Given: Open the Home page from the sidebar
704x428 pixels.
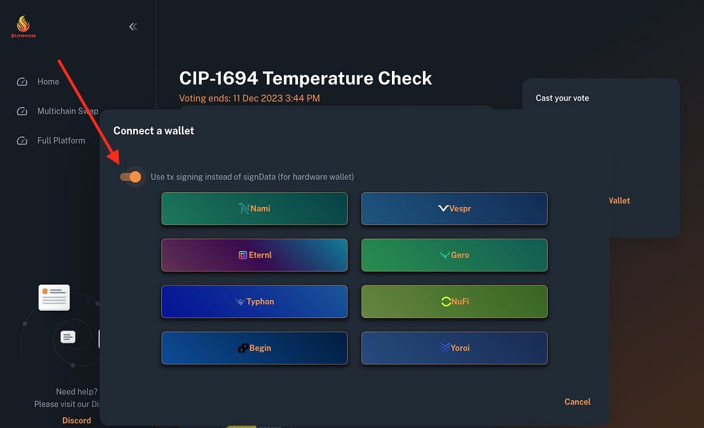Looking at the screenshot, I should tap(48, 82).
